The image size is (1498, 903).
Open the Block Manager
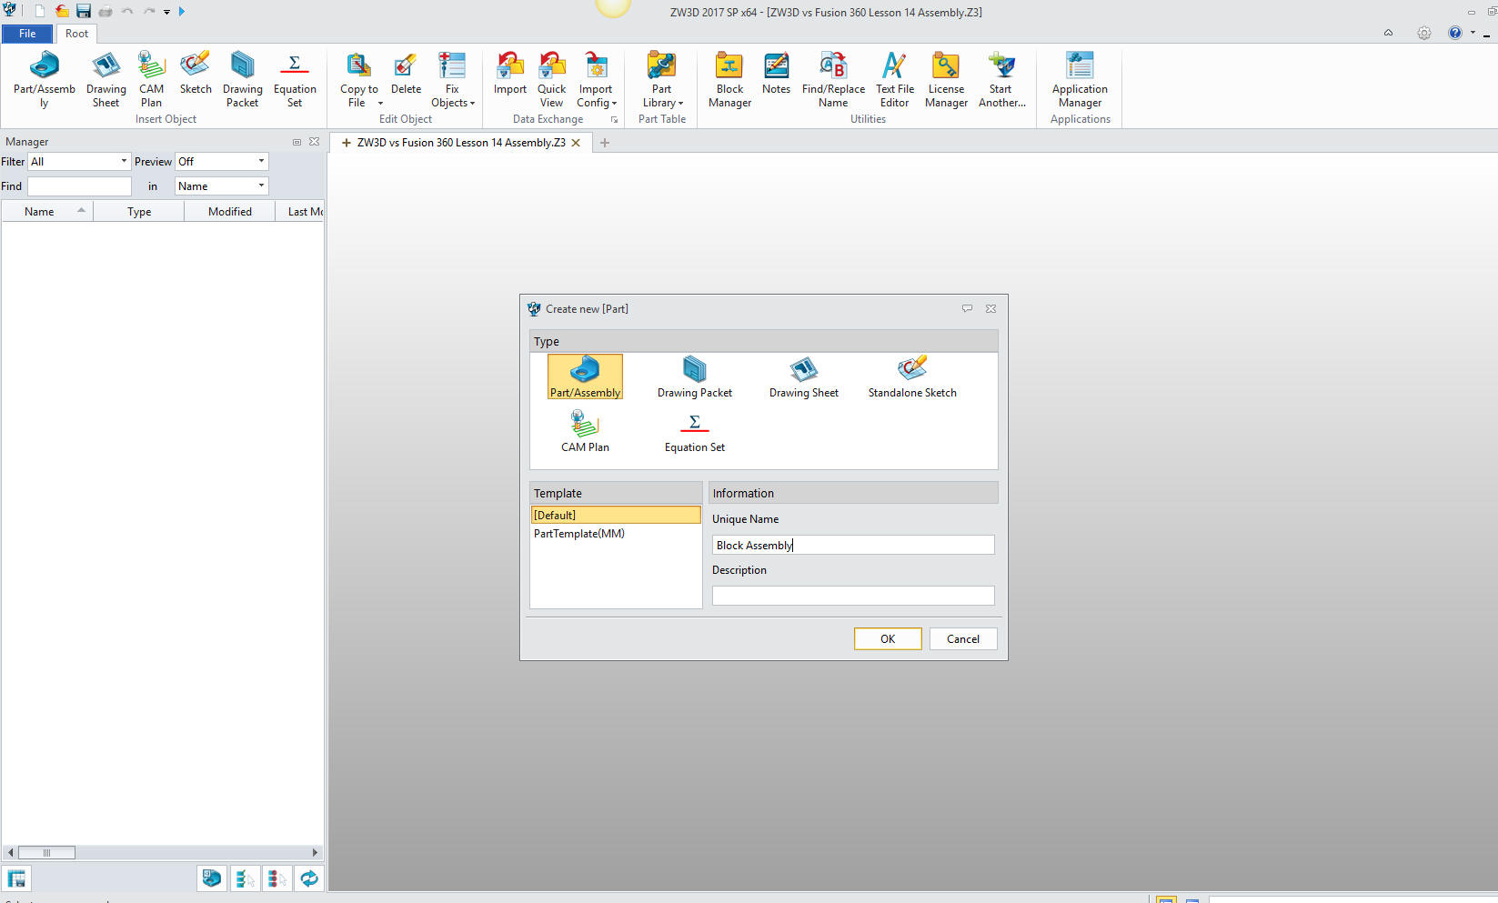pos(729,79)
